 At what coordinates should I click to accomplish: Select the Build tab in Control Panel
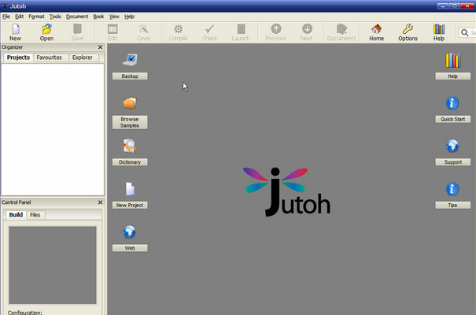[x=16, y=215]
